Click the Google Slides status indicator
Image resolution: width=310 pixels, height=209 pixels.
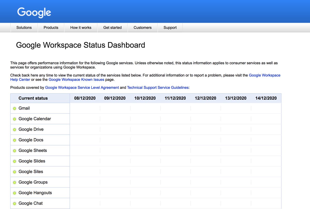click(14, 161)
